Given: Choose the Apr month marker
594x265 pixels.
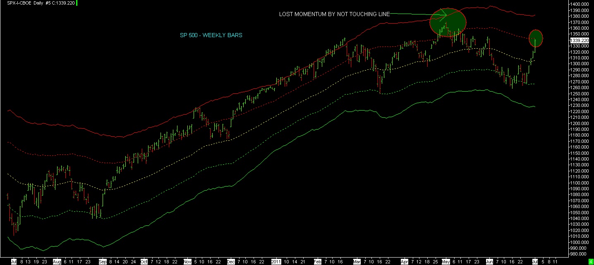Looking at the screenshot, I should click(x=404, y=262).
